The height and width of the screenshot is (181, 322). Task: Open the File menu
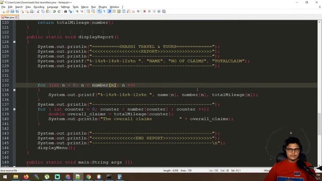click(x=4, y=7)
